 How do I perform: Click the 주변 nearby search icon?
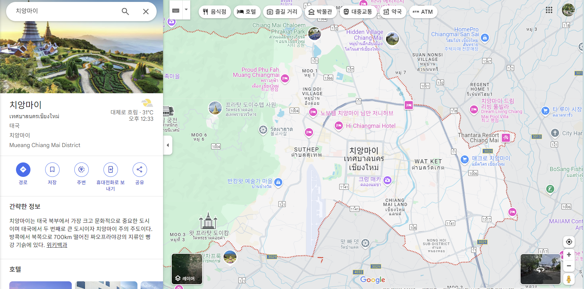81,169
